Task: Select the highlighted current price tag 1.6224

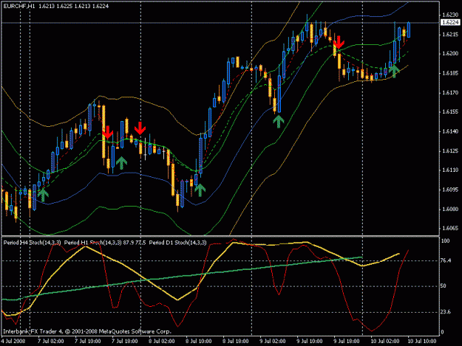Action: pyautogui.click(x=451, y=22)
